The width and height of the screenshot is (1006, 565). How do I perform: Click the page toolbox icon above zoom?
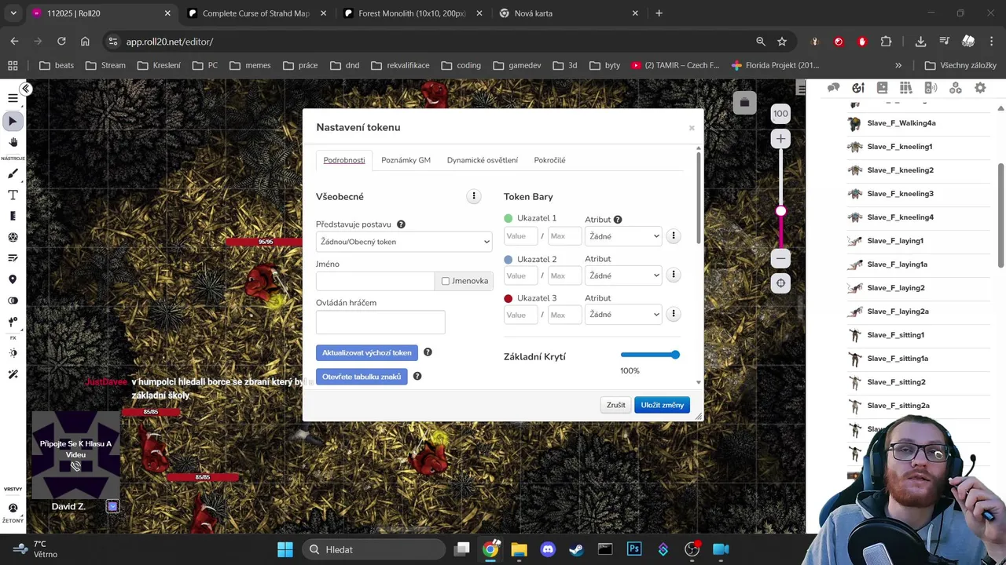[x=744, y=102]
